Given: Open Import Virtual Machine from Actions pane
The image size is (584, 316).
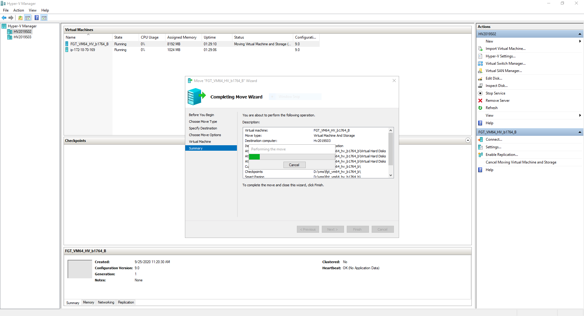Looking at the screenshot, I should click(x=506, y=49).
